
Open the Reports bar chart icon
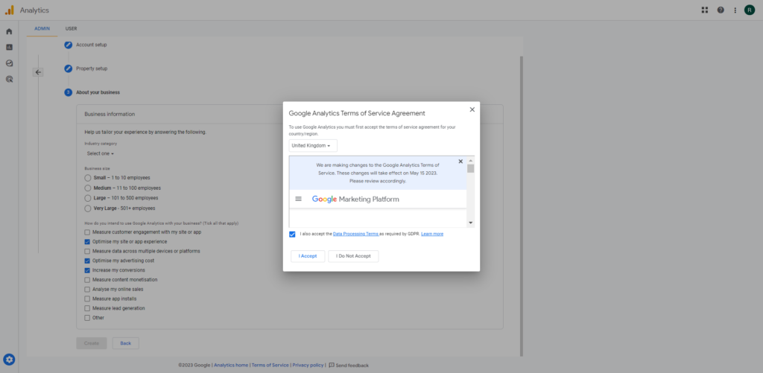point(9,47)
